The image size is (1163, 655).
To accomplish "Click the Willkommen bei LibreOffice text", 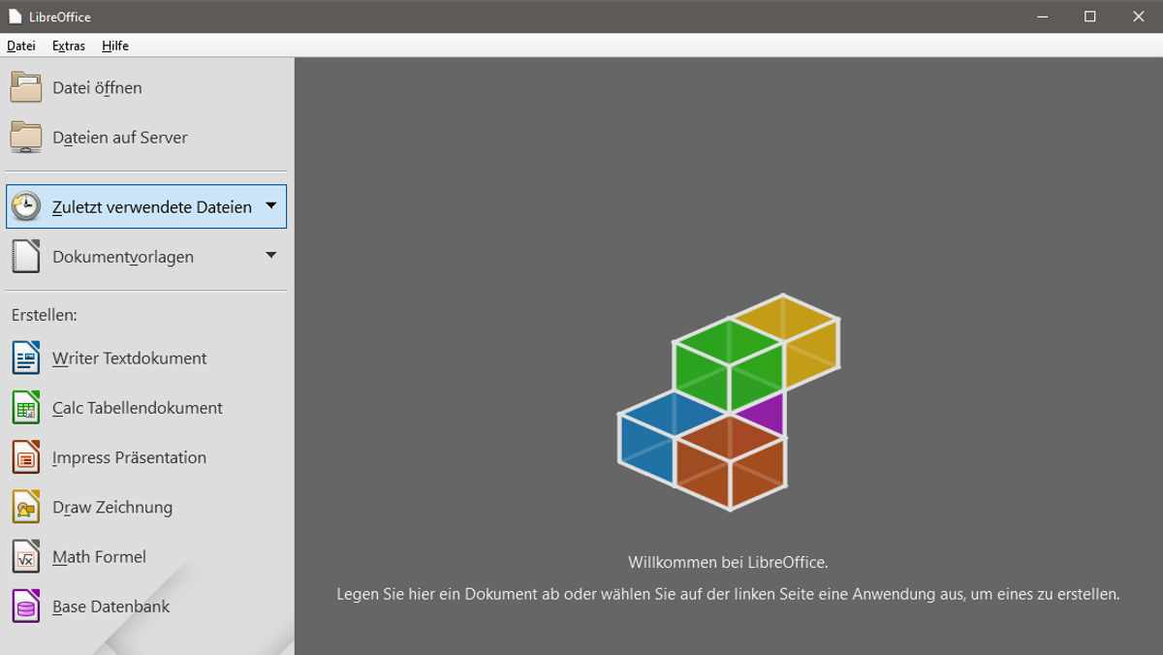I will pos(728,562).
